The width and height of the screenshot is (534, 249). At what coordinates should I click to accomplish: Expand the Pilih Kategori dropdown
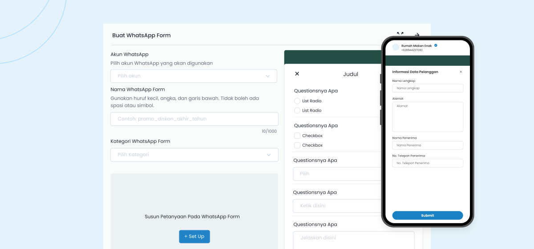click(194, 155)
